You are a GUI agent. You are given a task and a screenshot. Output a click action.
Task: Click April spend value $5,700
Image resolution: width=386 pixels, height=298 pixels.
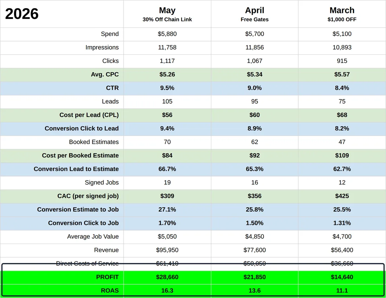(x=254, y=34)
